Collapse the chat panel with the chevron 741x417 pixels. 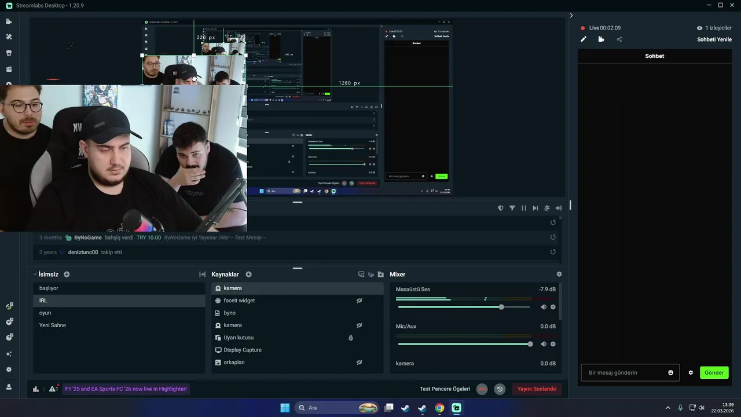[571, 16]
